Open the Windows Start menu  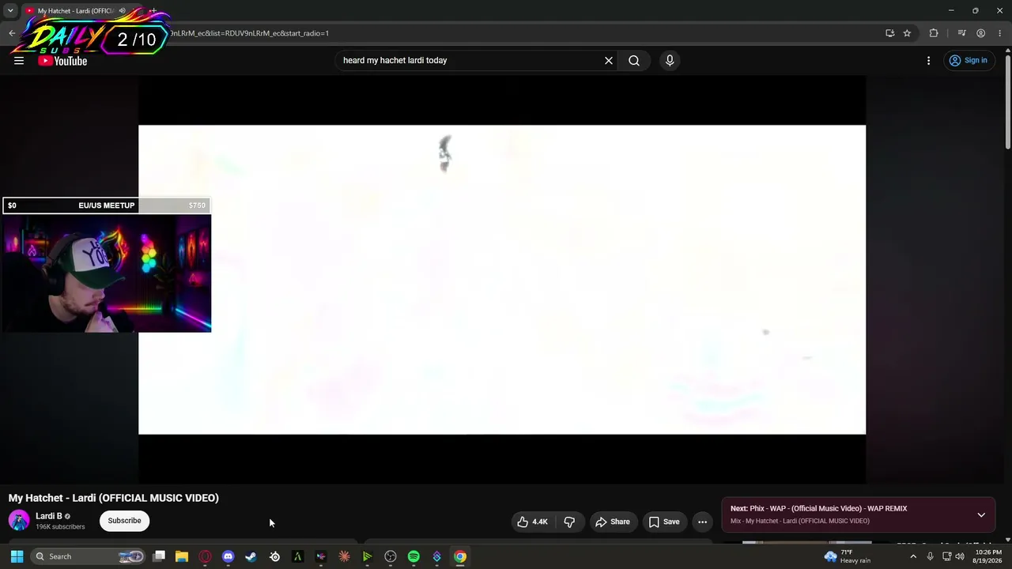17,556
